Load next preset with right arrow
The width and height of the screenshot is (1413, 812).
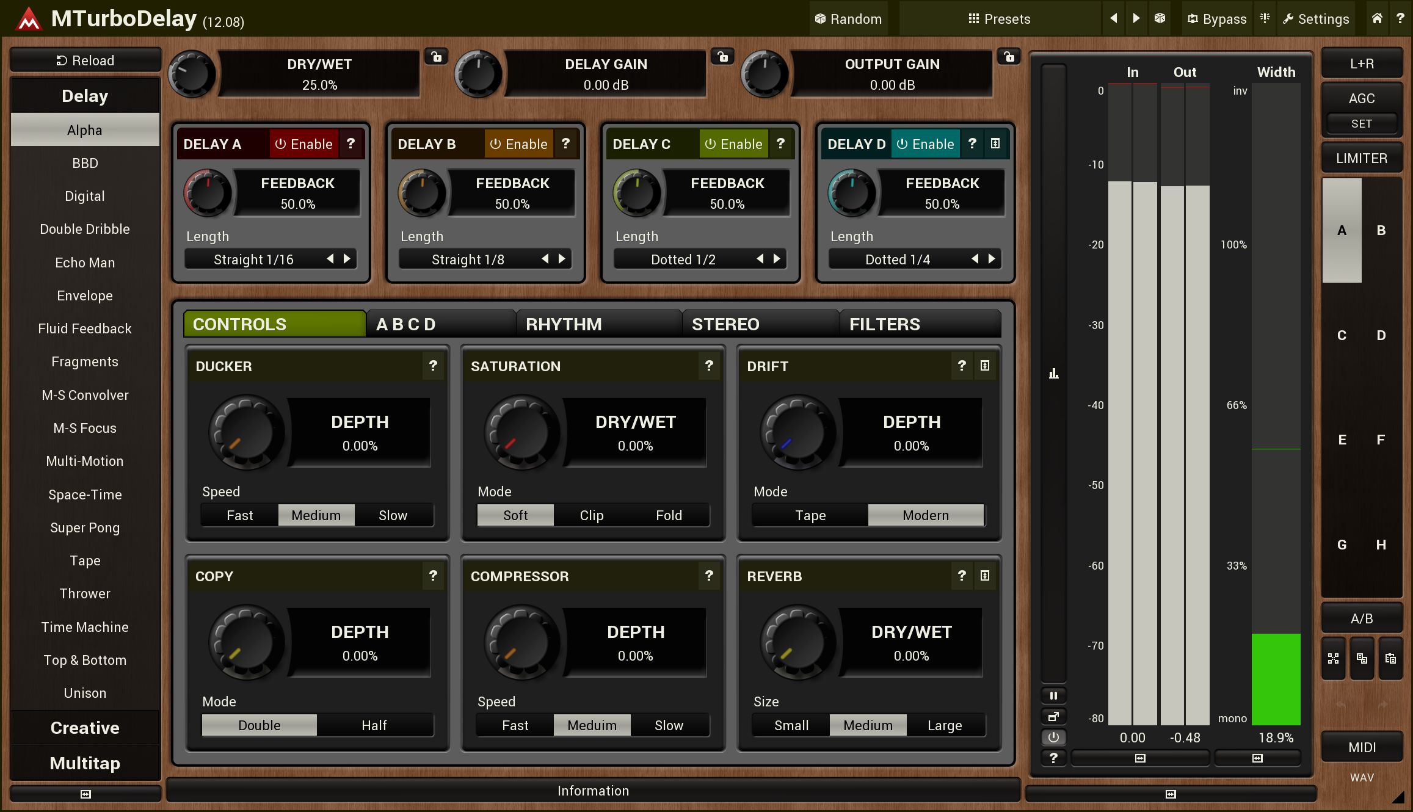(x=1136, y=18)
